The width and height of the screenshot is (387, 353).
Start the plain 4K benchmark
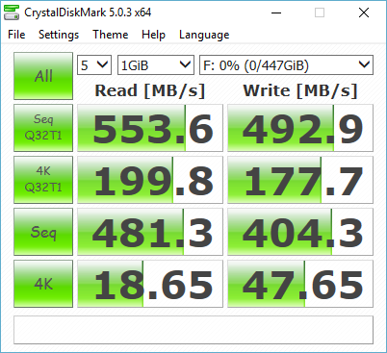(43, 284)
